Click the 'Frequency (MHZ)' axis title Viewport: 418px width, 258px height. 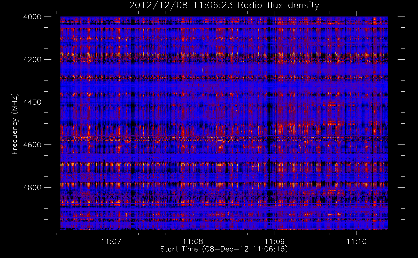[15, 124]
